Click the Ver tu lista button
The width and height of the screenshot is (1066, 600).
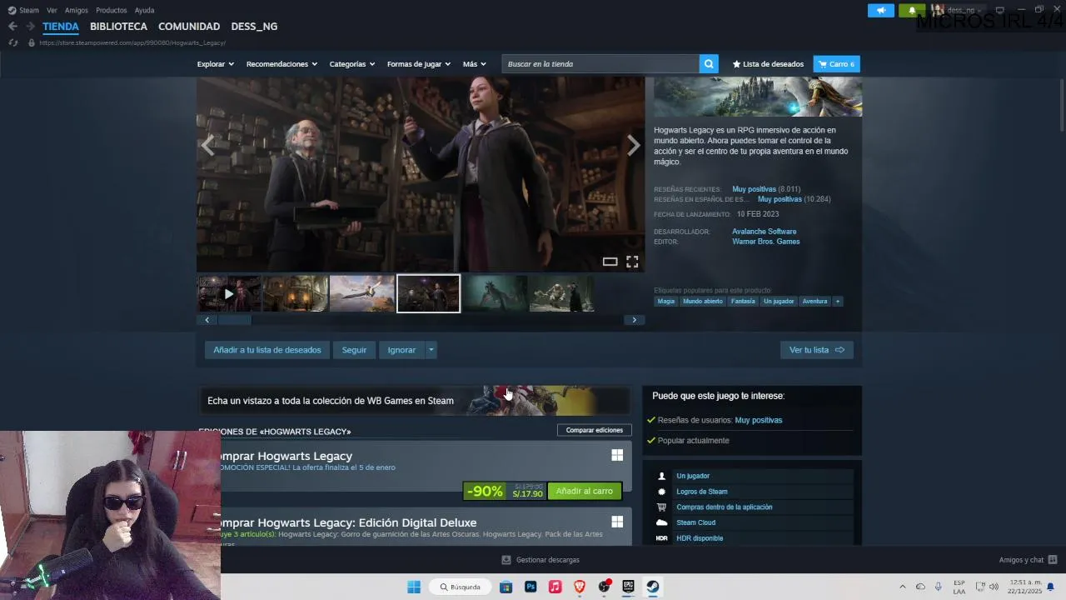(816, 350)
